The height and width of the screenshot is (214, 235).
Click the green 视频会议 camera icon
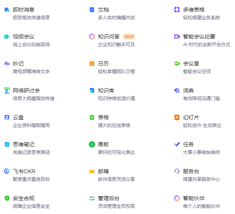[x=7, y=37]
